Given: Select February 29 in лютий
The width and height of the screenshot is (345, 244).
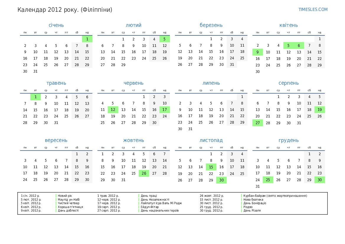Looking at the screenshot, I should (x=123, y=65).
